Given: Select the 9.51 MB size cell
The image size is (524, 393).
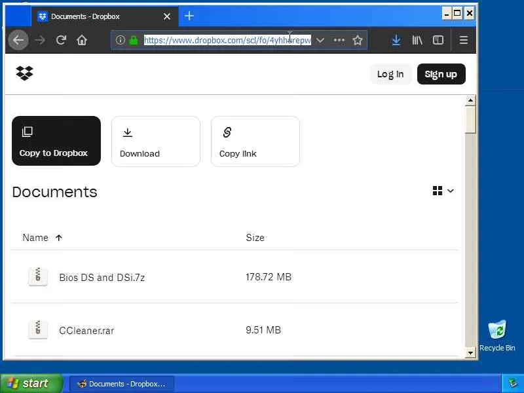Looking at the screenshot, I should tap(263, 330).
